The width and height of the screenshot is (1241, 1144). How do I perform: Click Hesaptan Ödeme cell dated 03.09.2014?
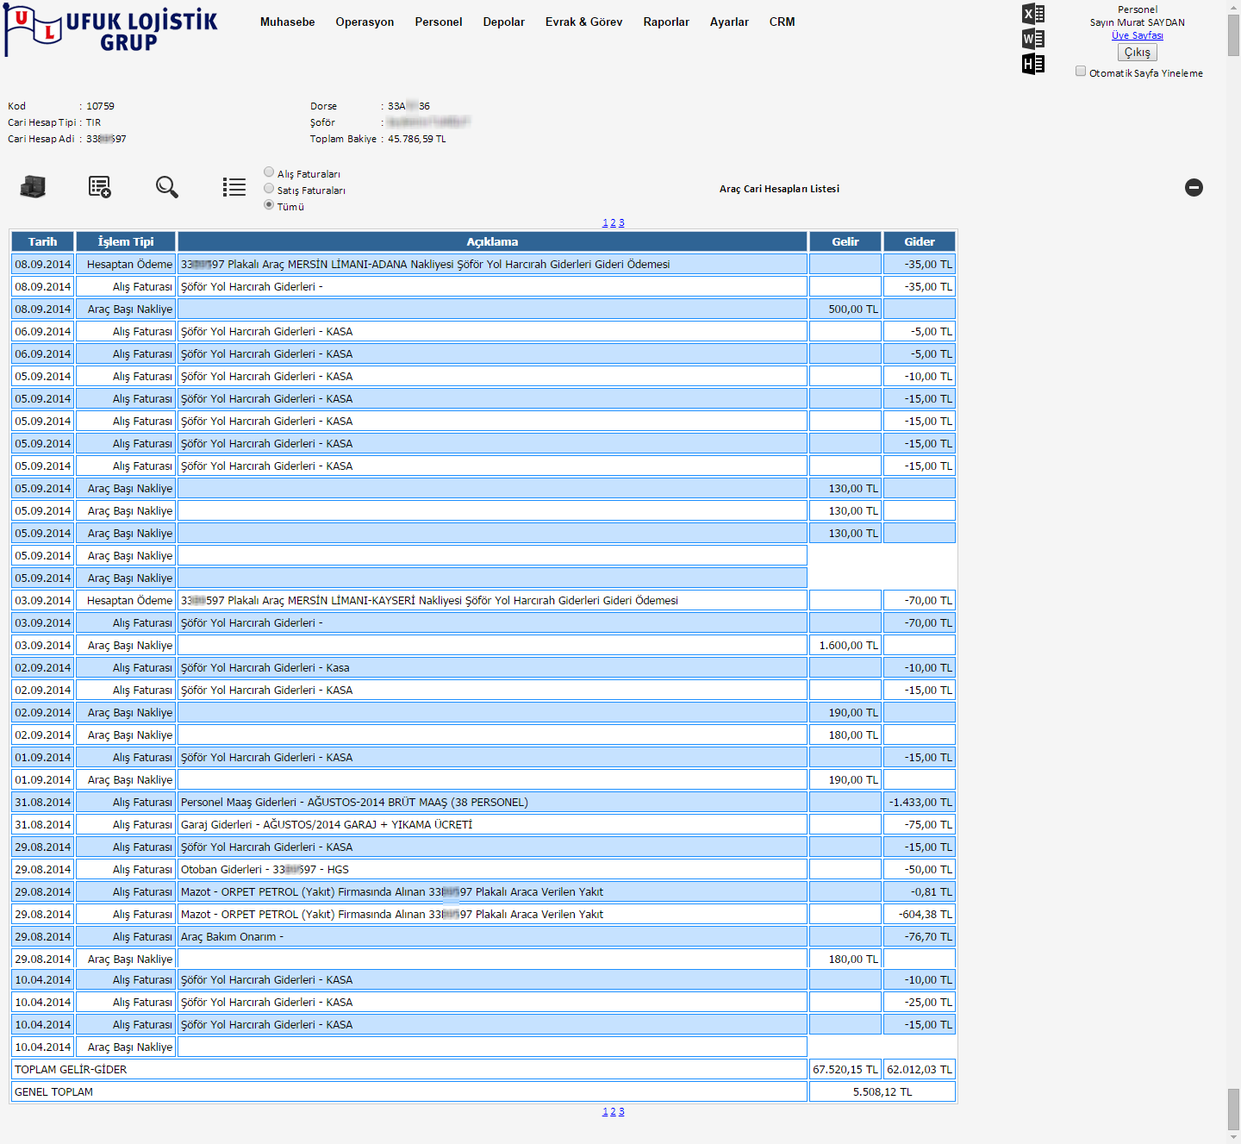[x=126, y=600]
